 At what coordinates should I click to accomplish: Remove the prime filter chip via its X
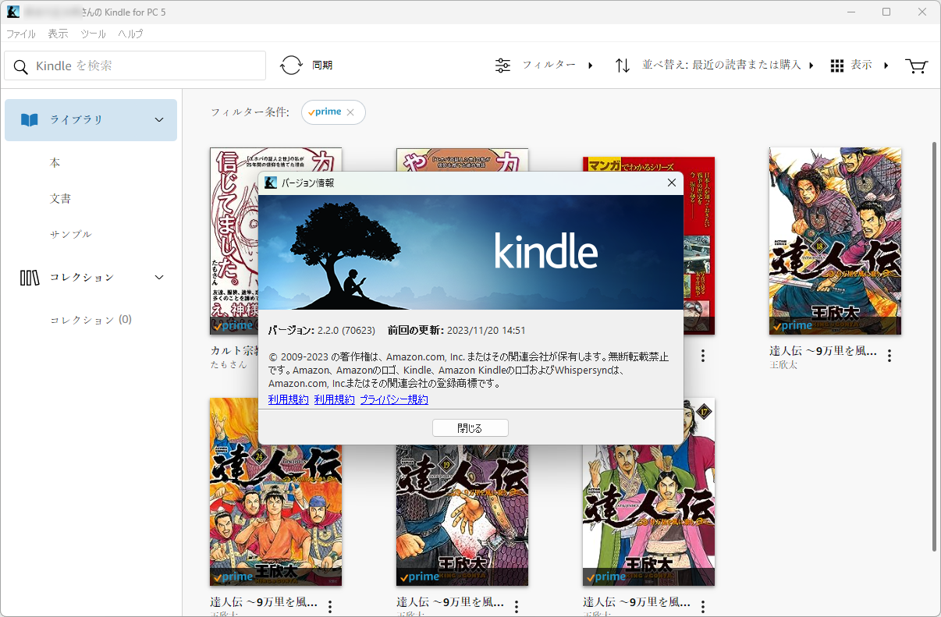(x=351, y=112)
